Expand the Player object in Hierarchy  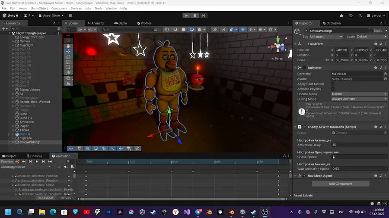point(13,126)
